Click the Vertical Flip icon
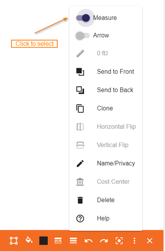The image size is (165, 251). click(x=80, y=145)
